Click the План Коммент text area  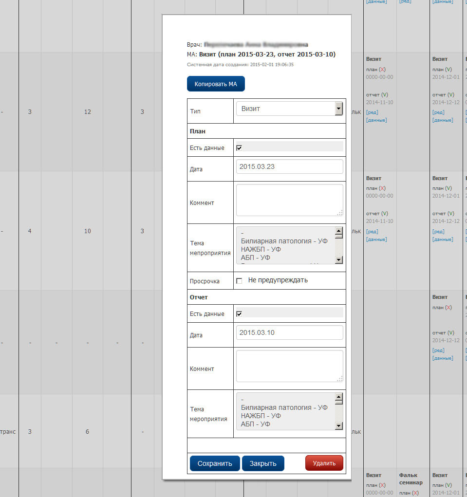[x=289, y=200]
